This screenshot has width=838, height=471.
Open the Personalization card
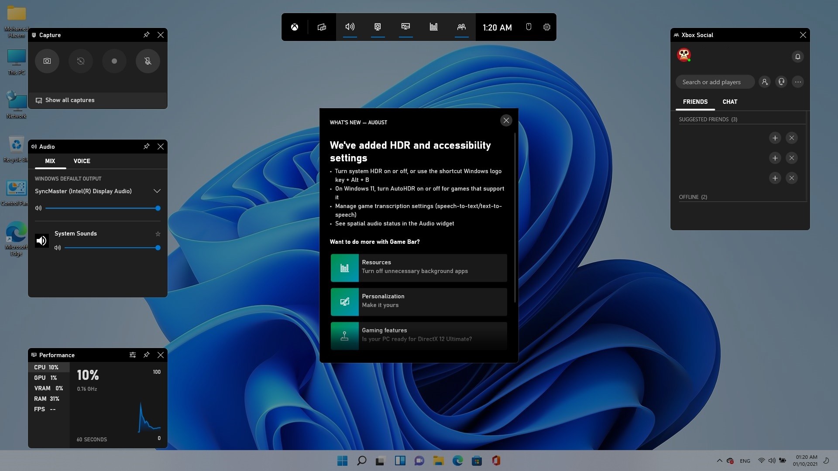419,302
